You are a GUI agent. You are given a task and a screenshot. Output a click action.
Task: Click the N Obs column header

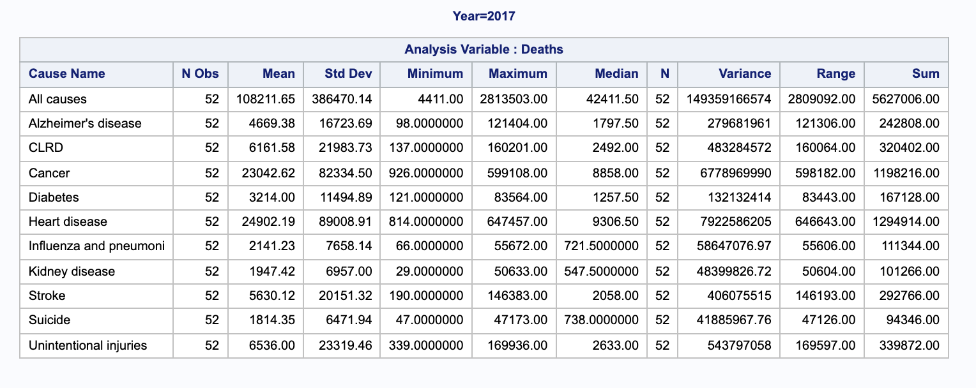click(199, 74)
